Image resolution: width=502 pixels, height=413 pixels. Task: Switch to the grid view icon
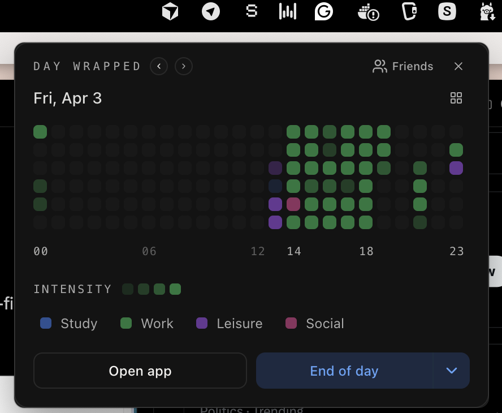pyautogui.click(x=456, y=98)
